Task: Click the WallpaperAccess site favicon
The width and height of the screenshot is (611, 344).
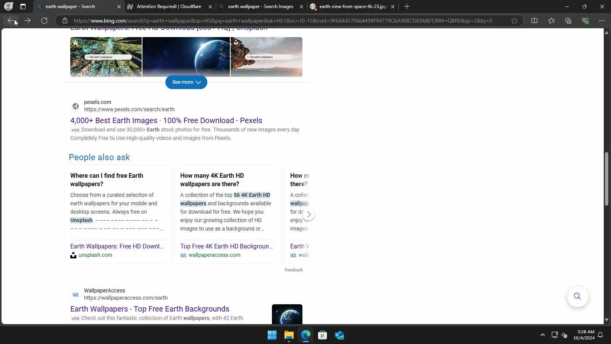Action: point(76,295)
